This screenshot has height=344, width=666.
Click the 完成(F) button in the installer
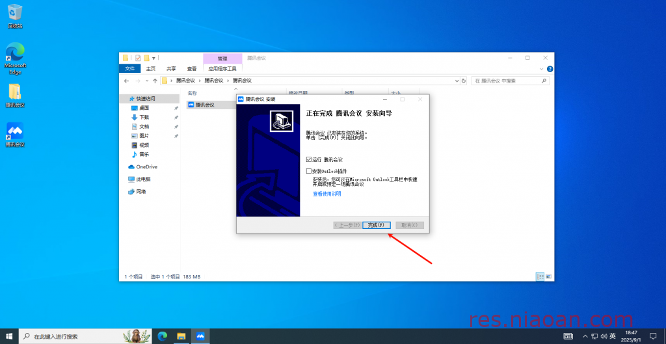[377, 225]
